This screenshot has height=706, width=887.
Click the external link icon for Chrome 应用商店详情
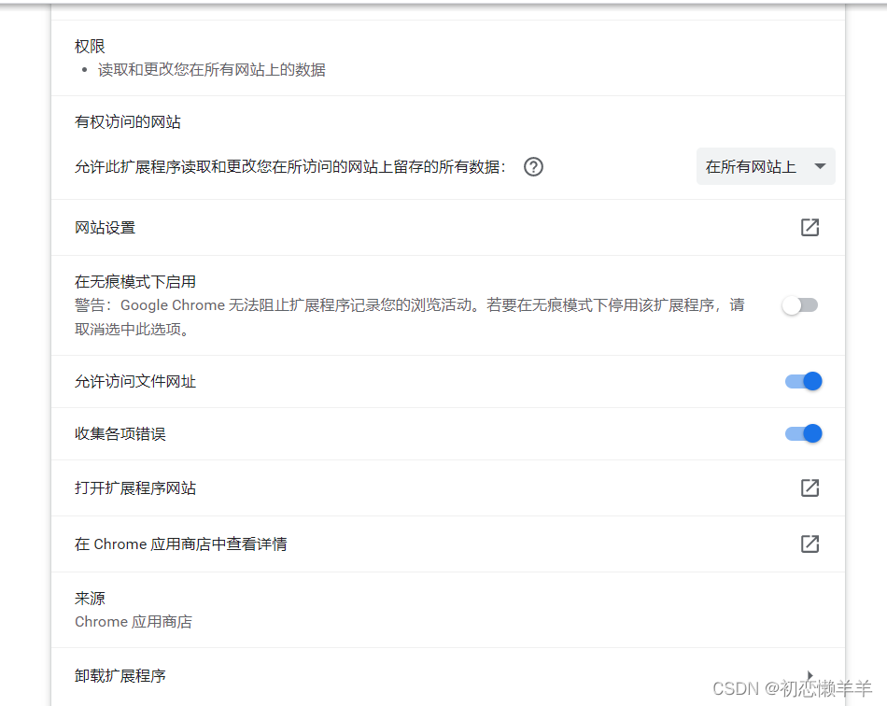click(809, 544)
